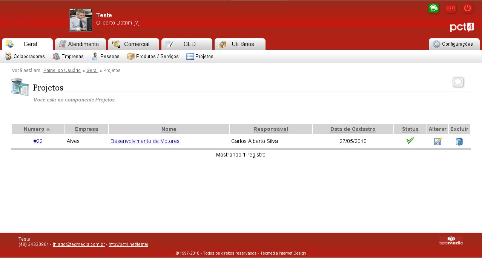
Task: Open the Desenvolvimento de Motores project link
Action: coord(145,141)
